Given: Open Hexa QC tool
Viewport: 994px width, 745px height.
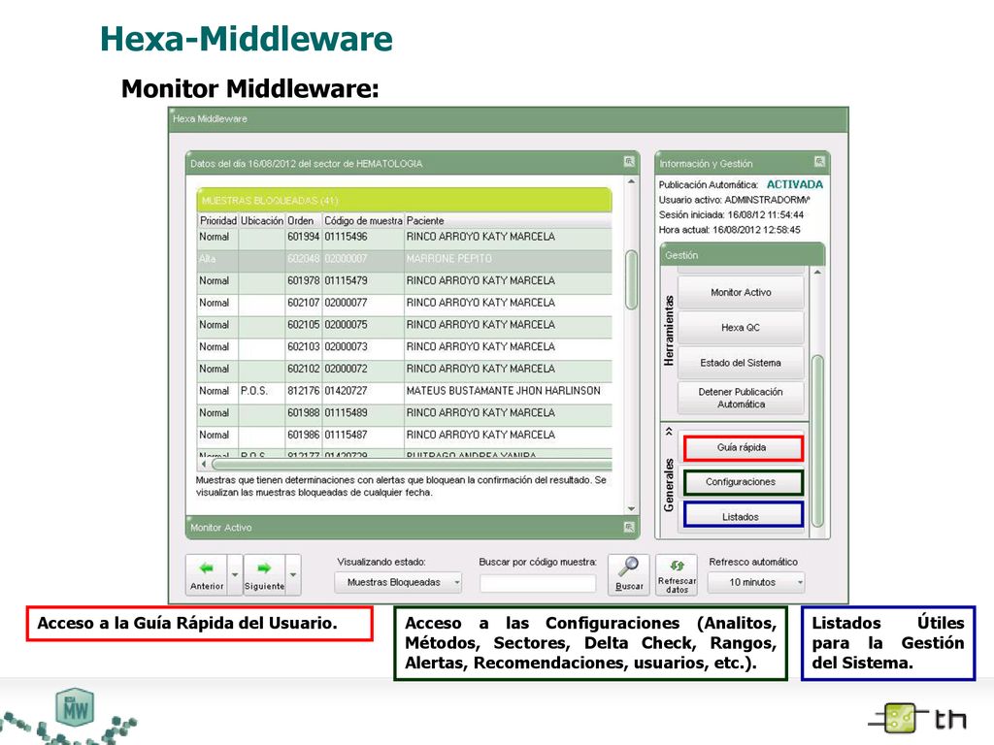Looking at the screenshot, I should point(741,328).
